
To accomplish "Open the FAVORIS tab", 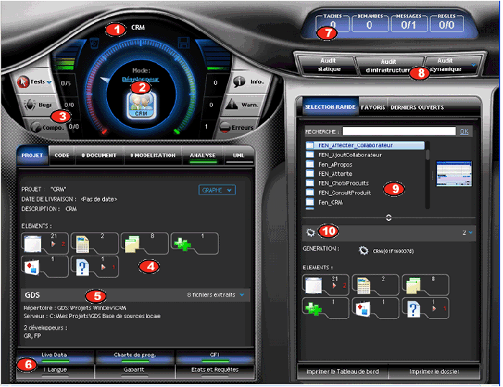I will [372, 108].
